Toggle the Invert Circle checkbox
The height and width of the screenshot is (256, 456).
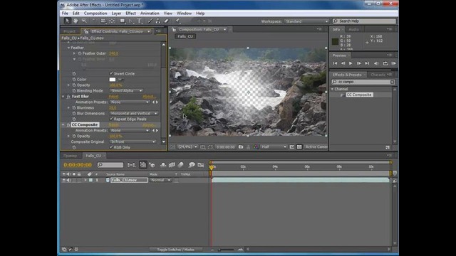[x=111, y=73]
